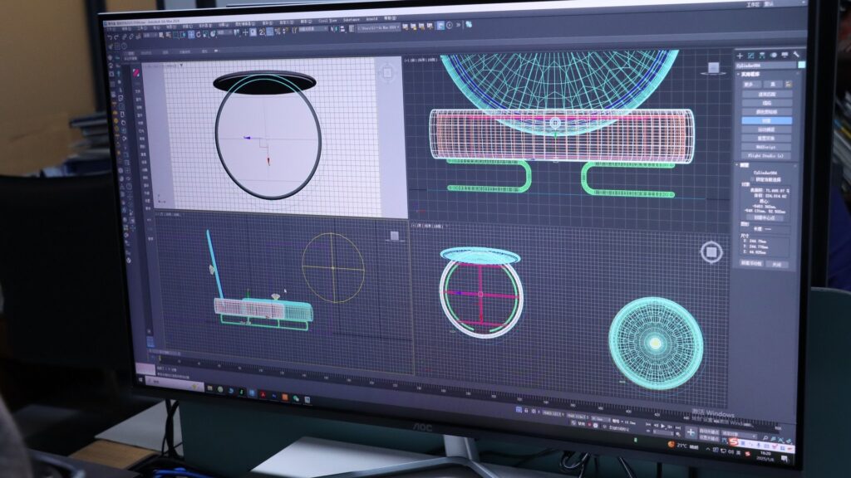The image size is (851, 478).
Task: Toggle the Key Mode button under playback controls
Action: coord(648,431)
